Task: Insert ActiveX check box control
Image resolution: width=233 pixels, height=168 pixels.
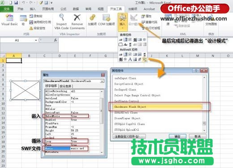Action: (x=130, y=54)
